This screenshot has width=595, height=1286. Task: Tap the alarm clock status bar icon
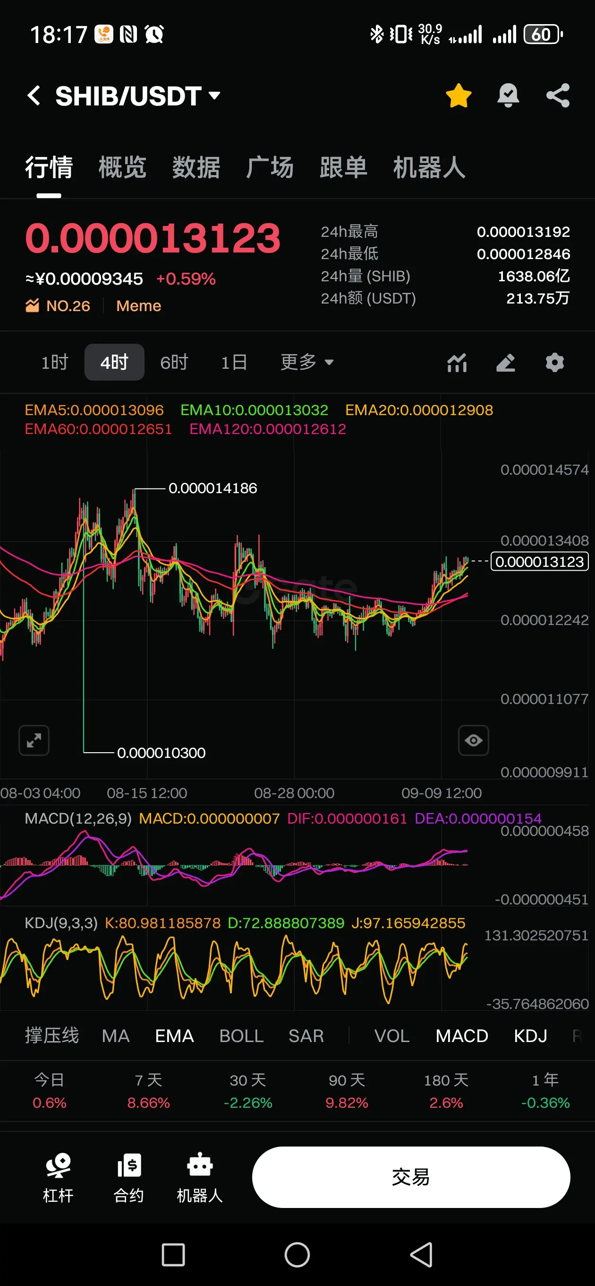click(154, 35)
